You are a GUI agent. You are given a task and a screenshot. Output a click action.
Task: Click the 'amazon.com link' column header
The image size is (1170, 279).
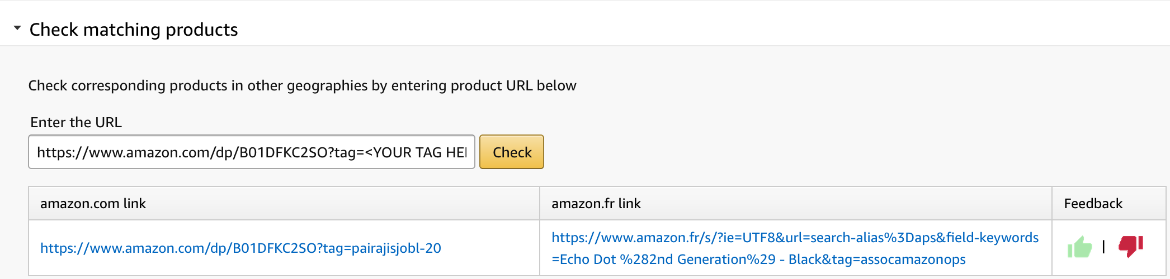[x=93, y=204]
